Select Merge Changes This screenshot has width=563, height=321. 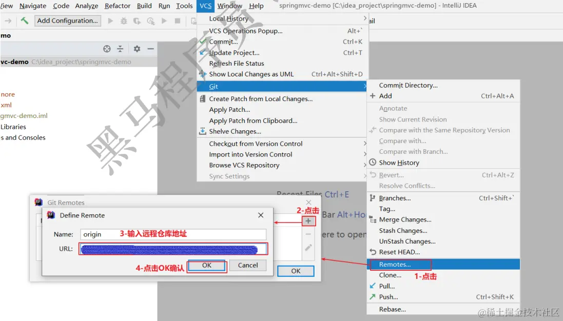(443, 220)
